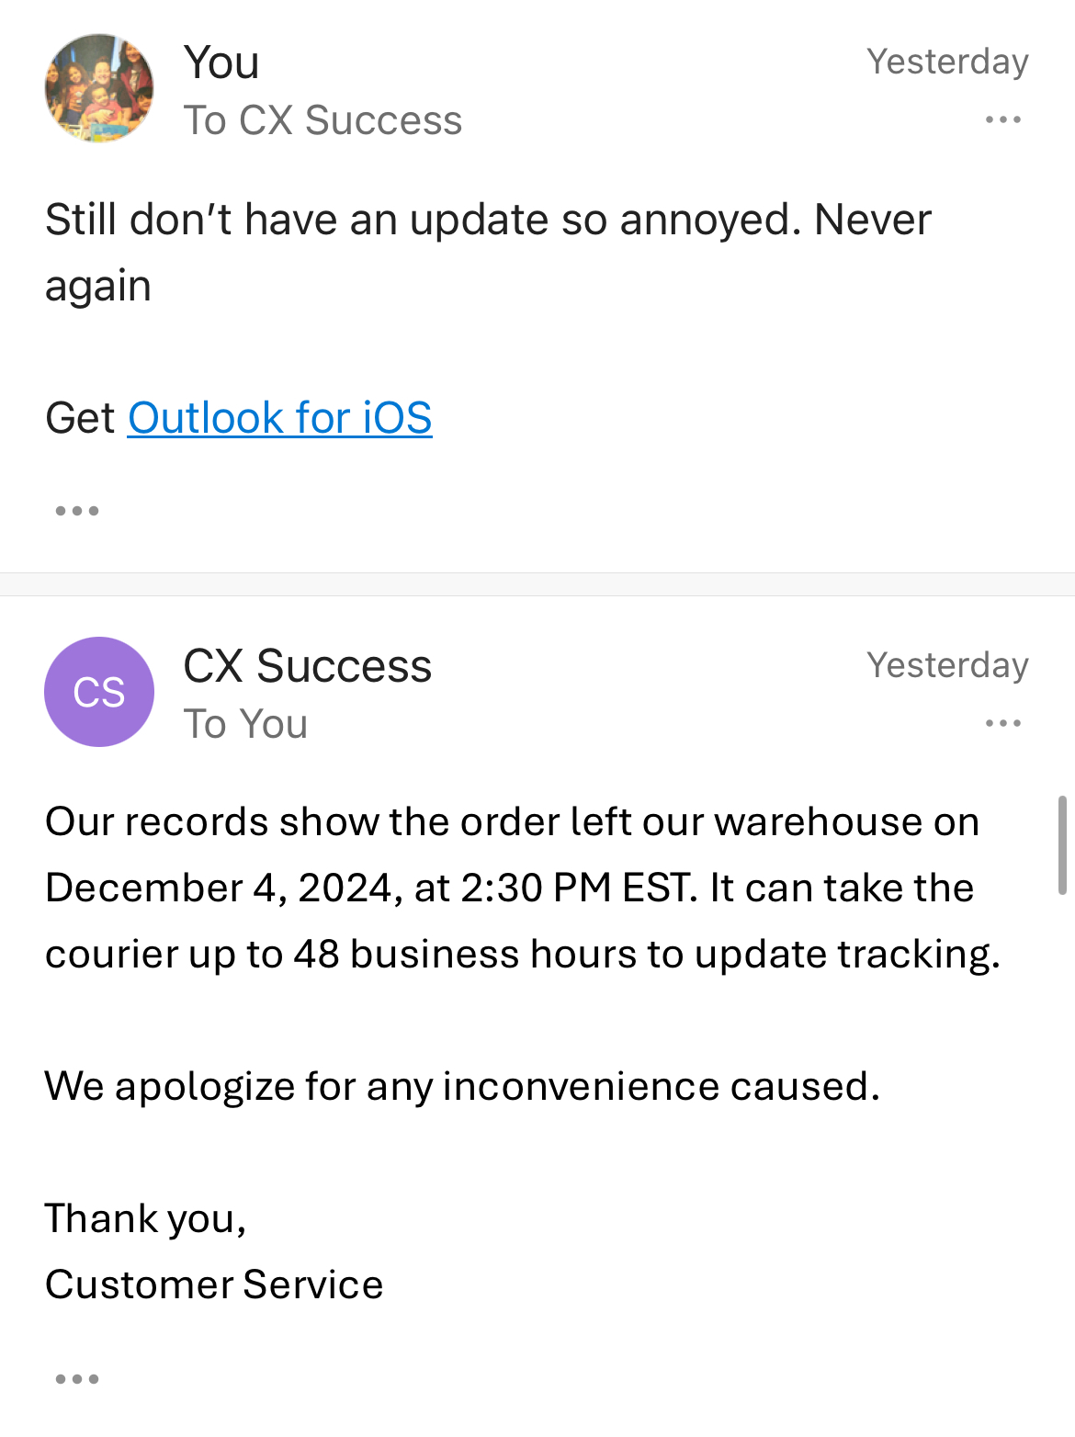The image size is (1075, 1437).
Task: Tap the purple CS sender avatar
Action: 99,692
